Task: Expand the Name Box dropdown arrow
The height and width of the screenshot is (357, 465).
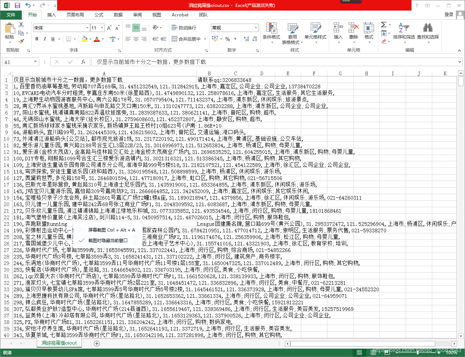Action: pos(35,62)
